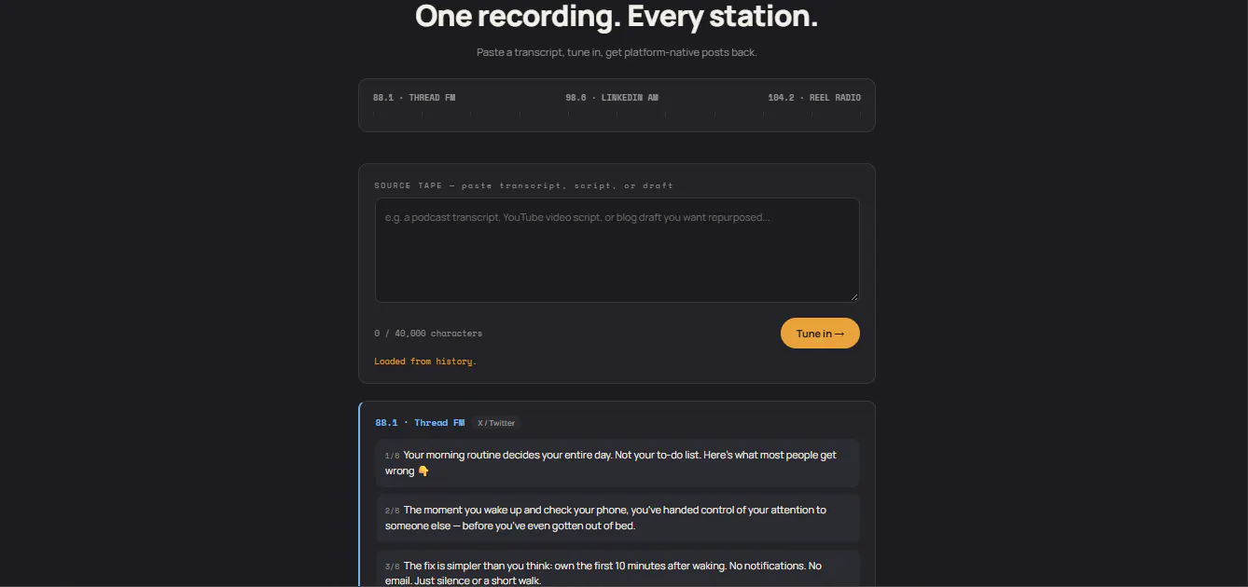Click the '0 / 40,000 characters' counter

[428, 334]
